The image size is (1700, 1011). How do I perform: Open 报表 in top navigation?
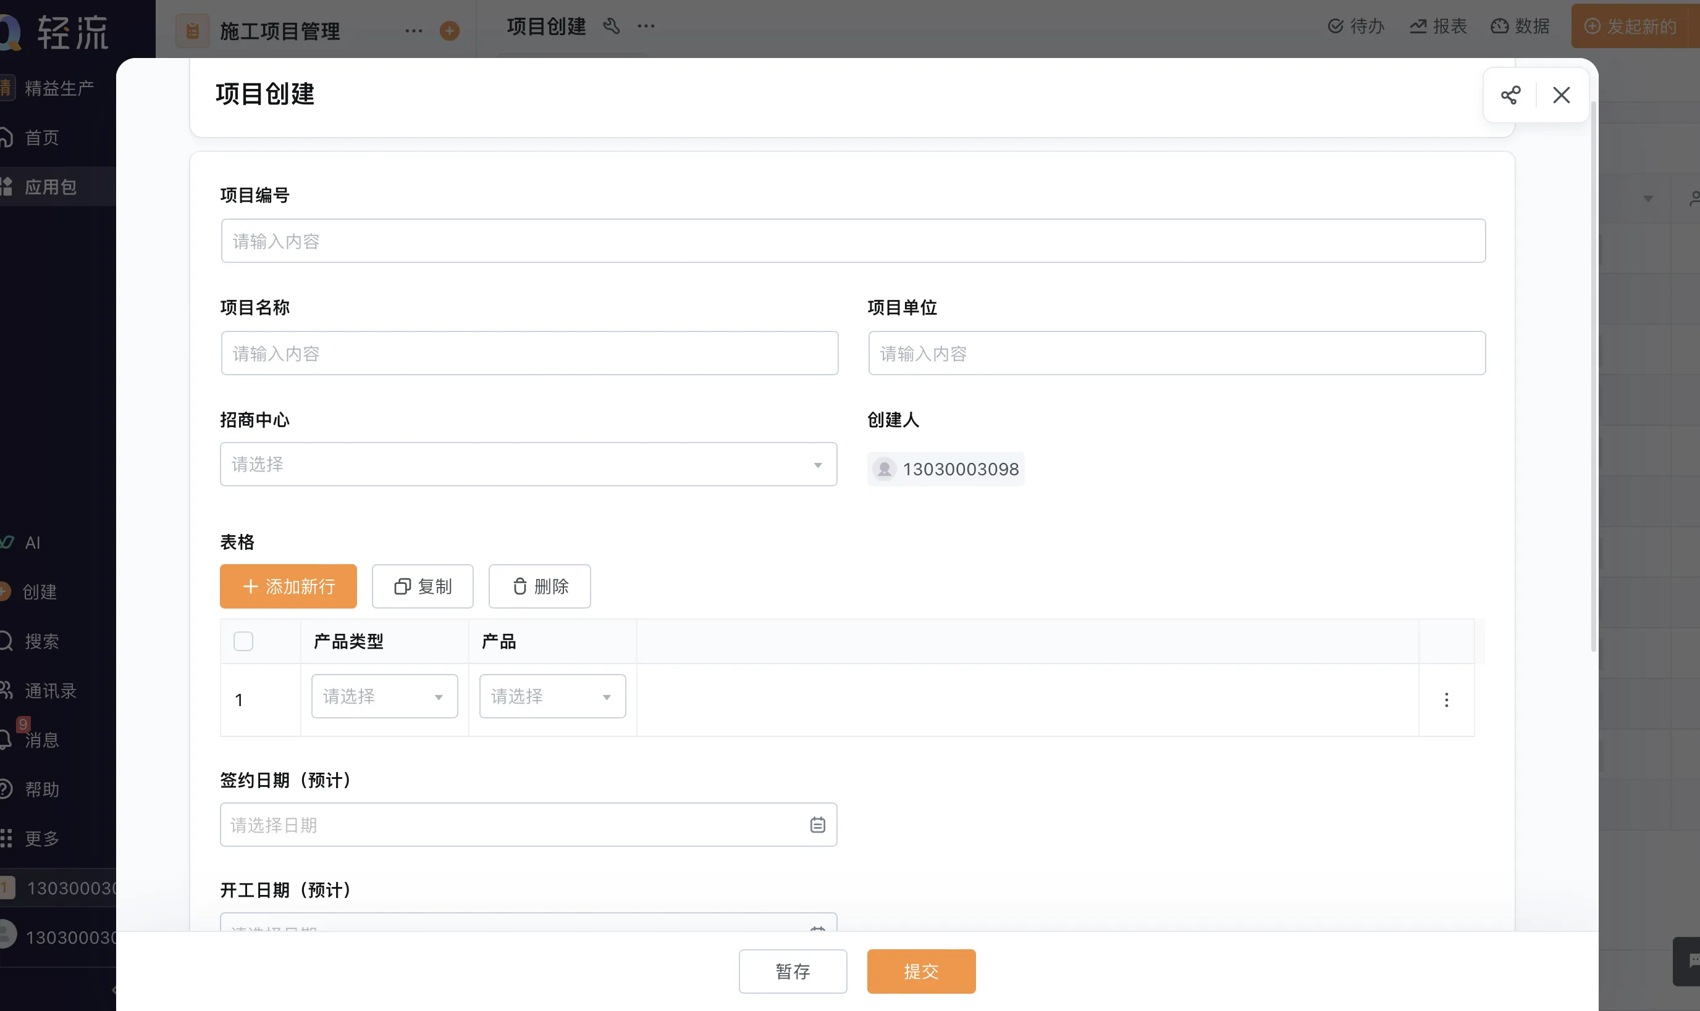pos(1438,27)
